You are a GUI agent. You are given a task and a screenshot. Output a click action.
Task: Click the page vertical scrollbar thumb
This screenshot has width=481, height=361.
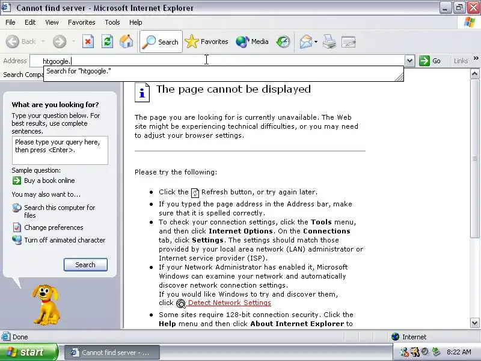tap(474, 158)
